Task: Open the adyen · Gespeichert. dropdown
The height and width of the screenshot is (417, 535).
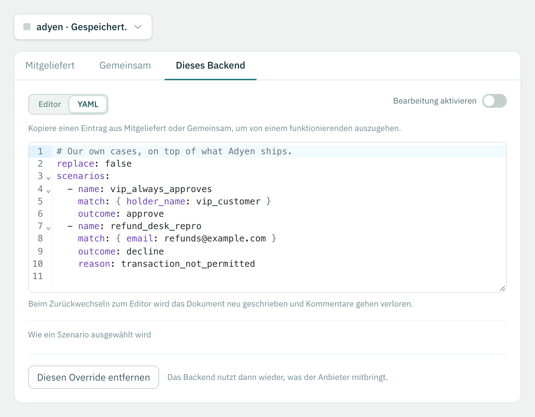Action: click(83, 27)
